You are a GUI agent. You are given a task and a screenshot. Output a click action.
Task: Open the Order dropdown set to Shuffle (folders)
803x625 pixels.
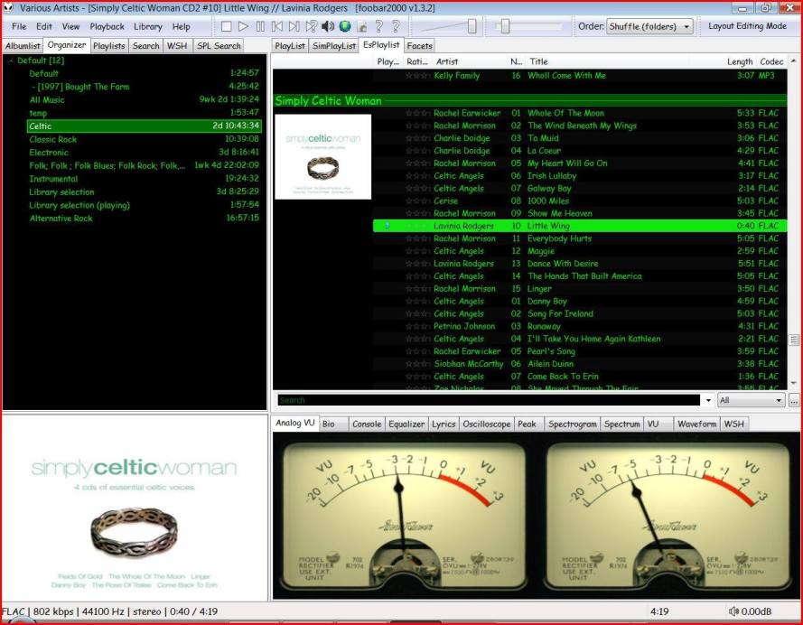pyautogui.click(x=649, y=27)
